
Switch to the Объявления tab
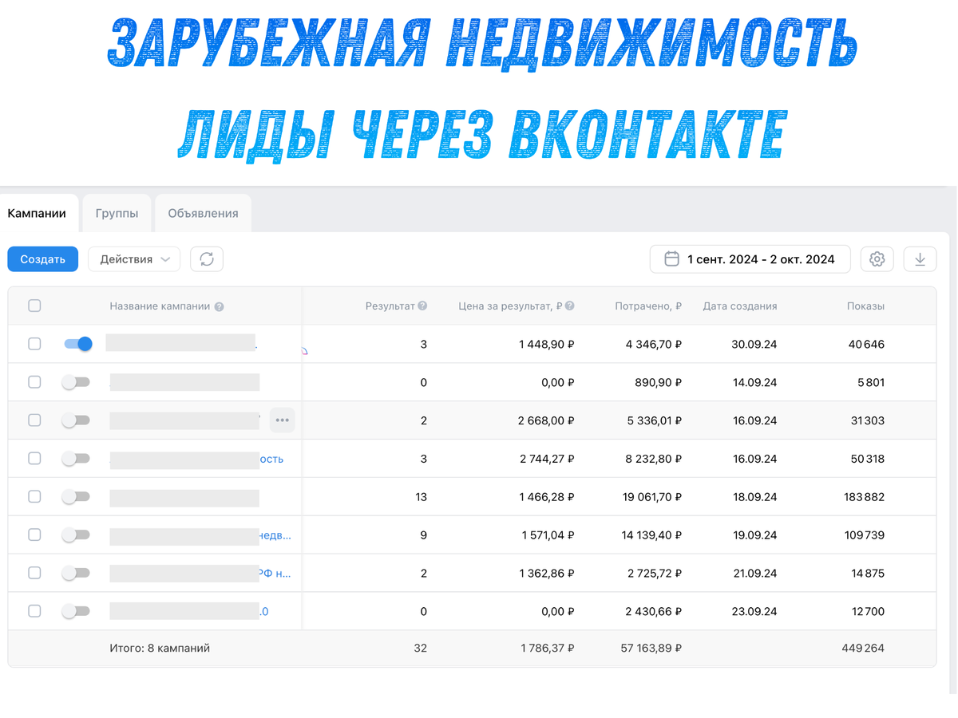click(203, 213)
